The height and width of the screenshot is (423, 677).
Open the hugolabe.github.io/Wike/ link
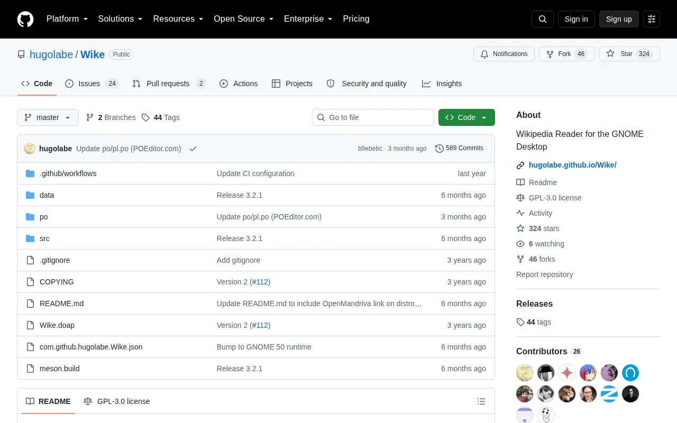coord(573,165)
